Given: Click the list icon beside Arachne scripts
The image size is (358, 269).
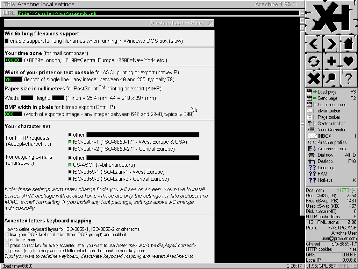Looking at the screenshot, I should click(x=312, y=149).
